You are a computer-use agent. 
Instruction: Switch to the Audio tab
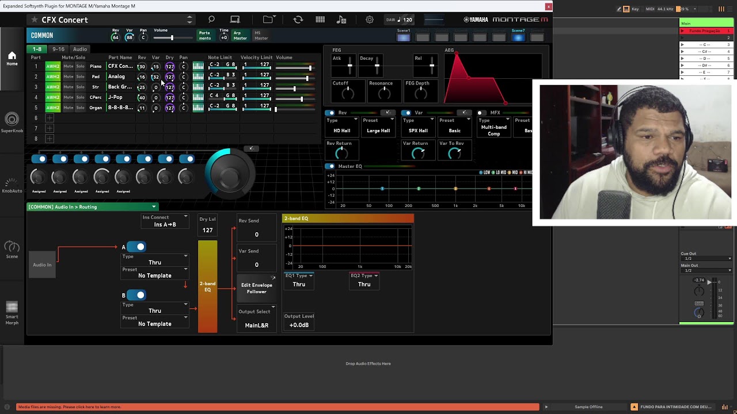pyautogui.click(x=80, y=49)
